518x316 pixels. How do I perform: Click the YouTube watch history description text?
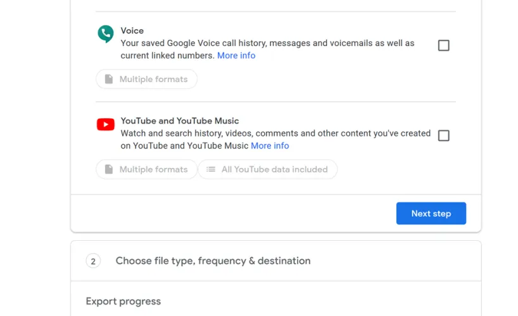point(275,134)
